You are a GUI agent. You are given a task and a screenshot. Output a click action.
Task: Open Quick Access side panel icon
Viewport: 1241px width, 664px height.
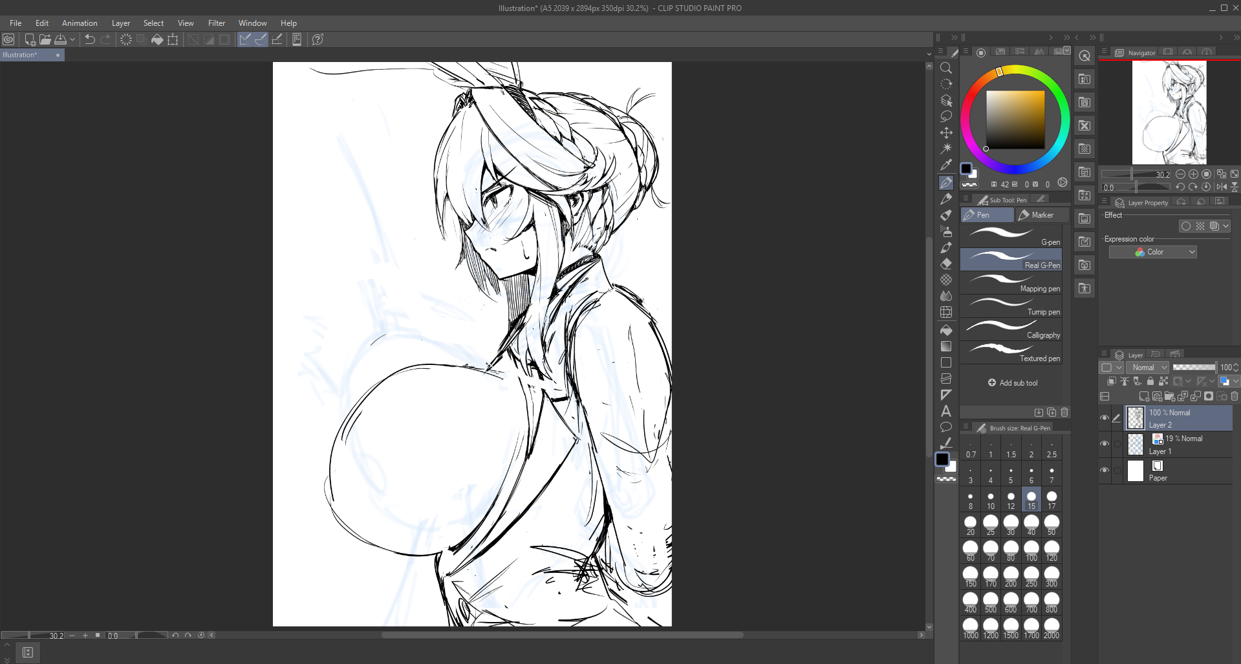coord(1085,56)
